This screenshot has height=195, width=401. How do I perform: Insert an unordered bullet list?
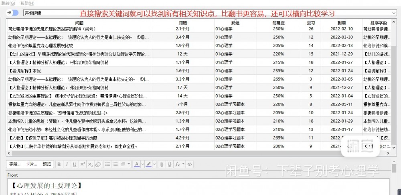pyautogui.click(x=107, y=164)
